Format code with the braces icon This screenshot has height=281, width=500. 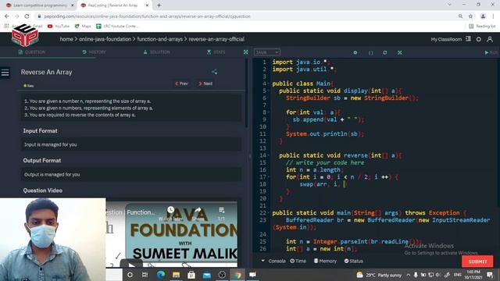point(370,52)
